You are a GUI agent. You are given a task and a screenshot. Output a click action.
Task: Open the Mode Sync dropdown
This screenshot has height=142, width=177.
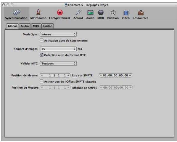[58, 34]
